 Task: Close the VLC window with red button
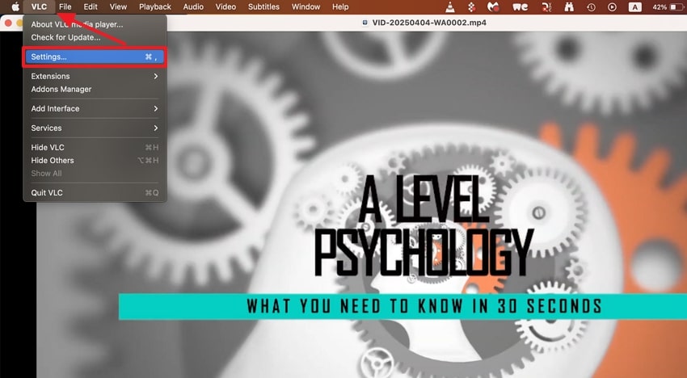pyautogui.click(x=8, y=23)
